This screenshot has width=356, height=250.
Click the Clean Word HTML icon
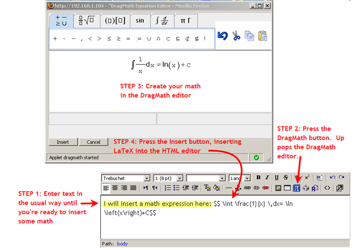coord(319,177)
